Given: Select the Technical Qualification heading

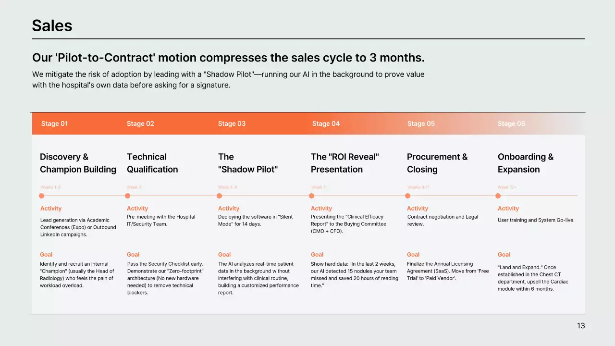Looking at the screenshot, I should [x=152, y=163].
